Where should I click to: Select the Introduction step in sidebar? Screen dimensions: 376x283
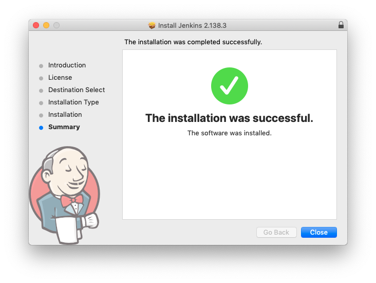point(67,65)
